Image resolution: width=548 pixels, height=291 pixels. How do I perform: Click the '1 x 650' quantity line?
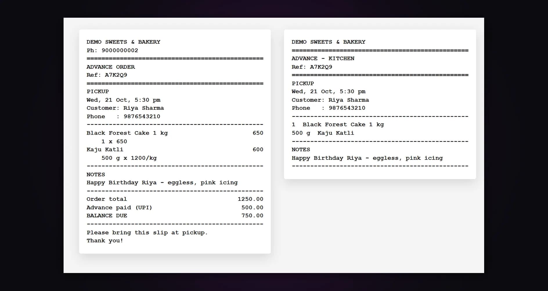[x=114, y=141]
